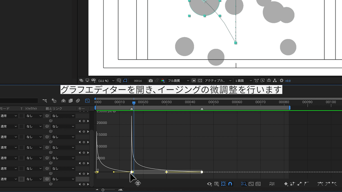Click the 00050 mark on time ruler

[213, 102]
